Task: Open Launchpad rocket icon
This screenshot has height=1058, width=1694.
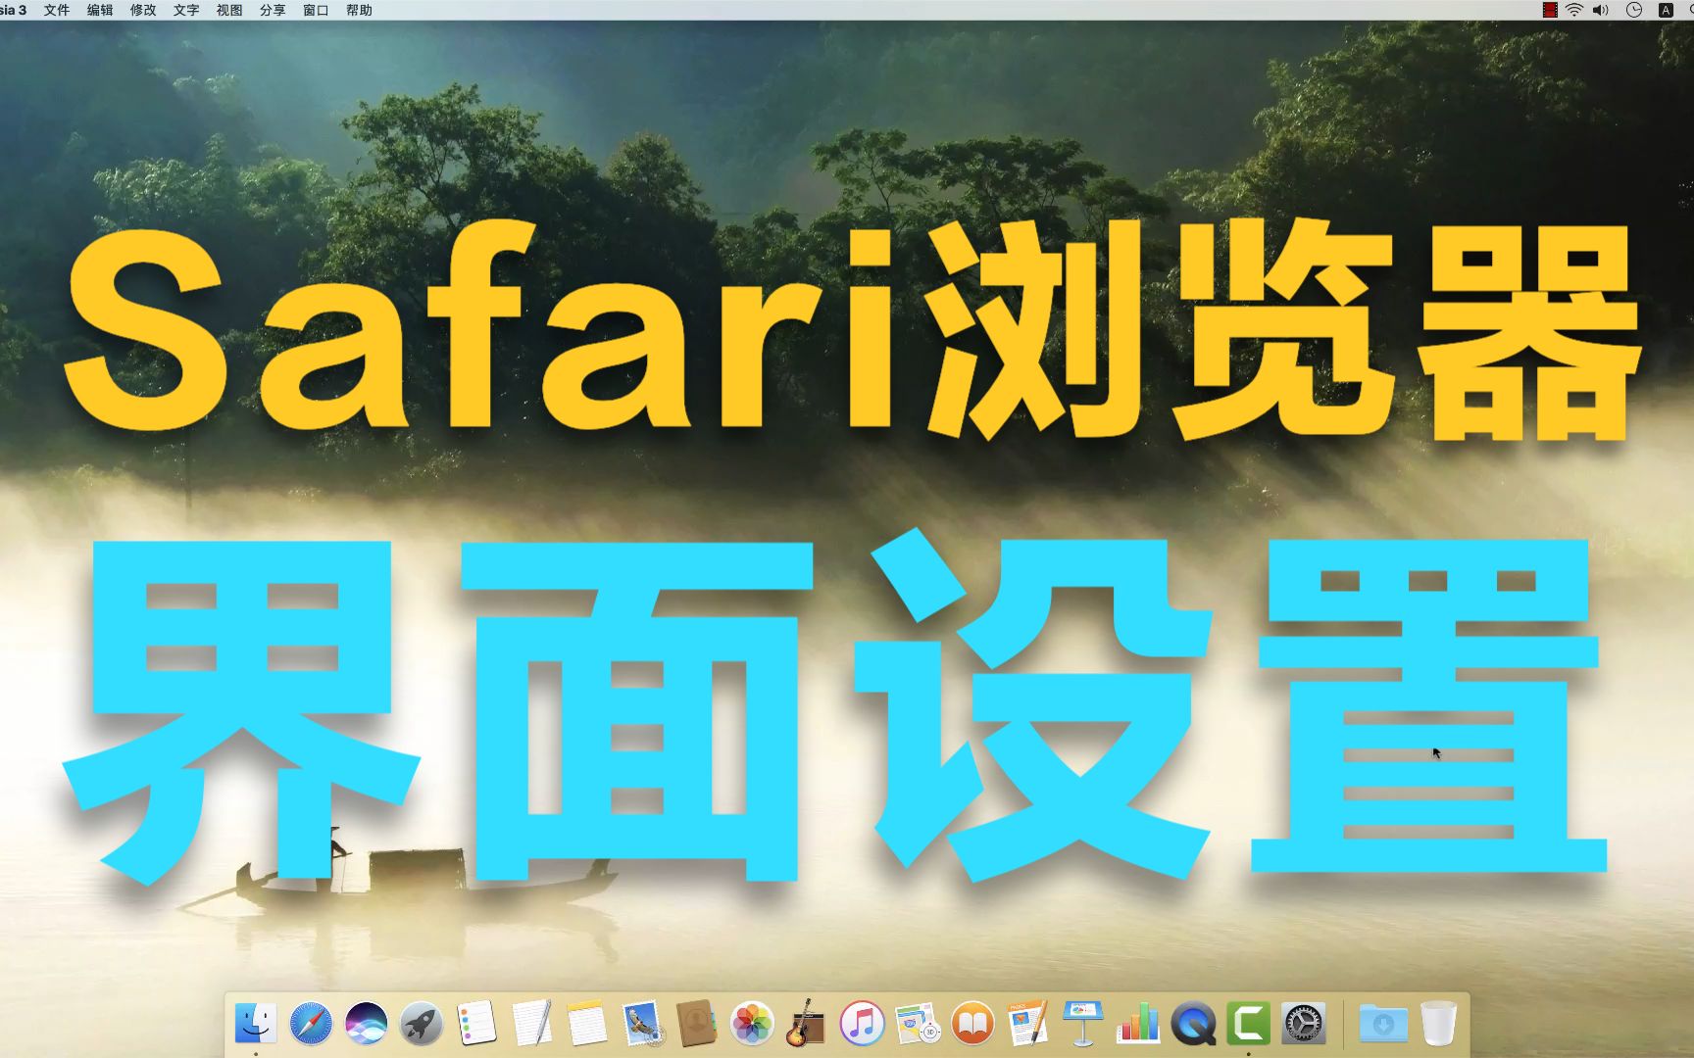Action: point(422,1024)
